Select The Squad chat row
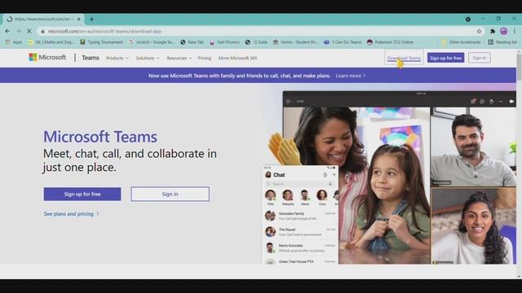The height and width of the screenshot is (293, 522). tap(300, 231)
